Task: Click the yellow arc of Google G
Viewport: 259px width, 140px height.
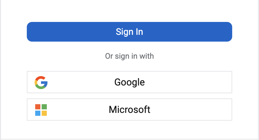Action: coord(36,83)
